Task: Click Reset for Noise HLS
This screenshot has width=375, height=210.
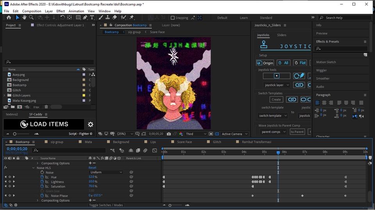Action: [x=92, y=168]
